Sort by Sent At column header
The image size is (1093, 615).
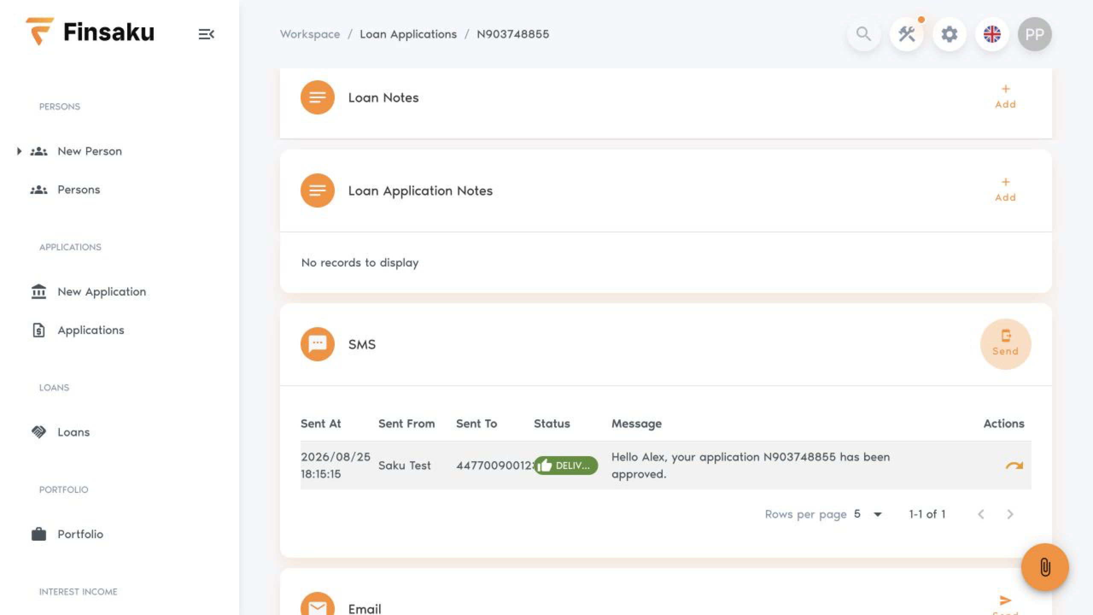click(x=321, y=424)
